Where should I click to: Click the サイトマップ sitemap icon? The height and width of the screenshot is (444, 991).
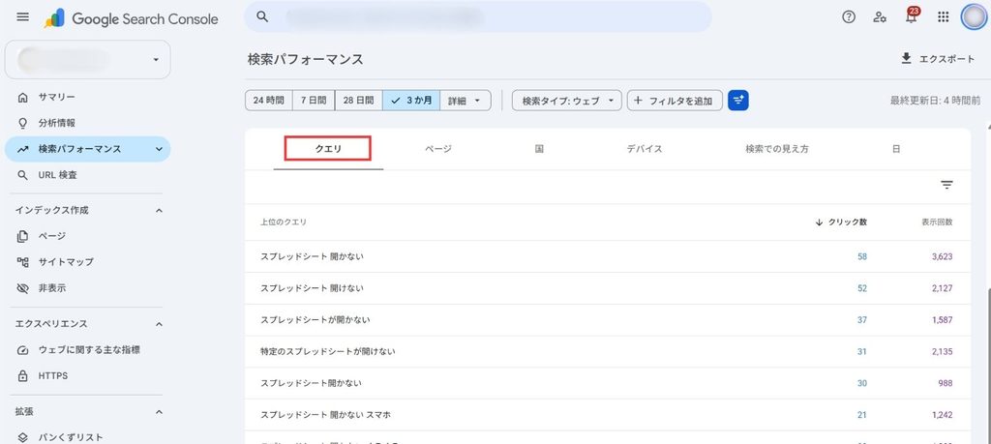tap(23, 262)
